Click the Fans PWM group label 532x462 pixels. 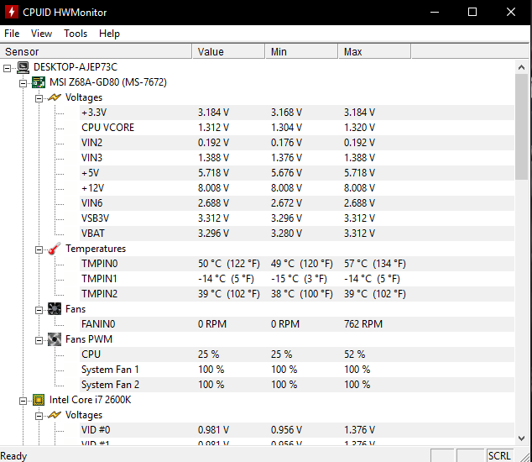(x=89, y=339)
